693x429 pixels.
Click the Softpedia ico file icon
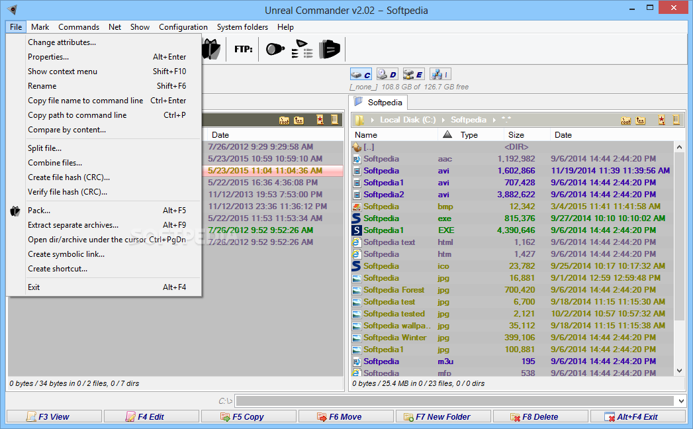356,266
